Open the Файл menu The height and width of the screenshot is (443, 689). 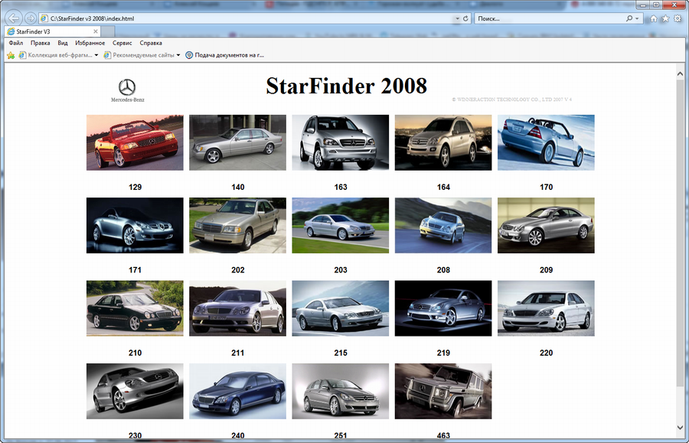tap(16, 43)
